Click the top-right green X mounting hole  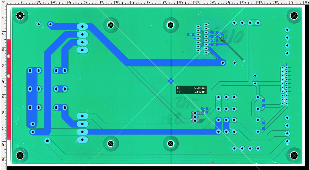[x=294, y=16]
